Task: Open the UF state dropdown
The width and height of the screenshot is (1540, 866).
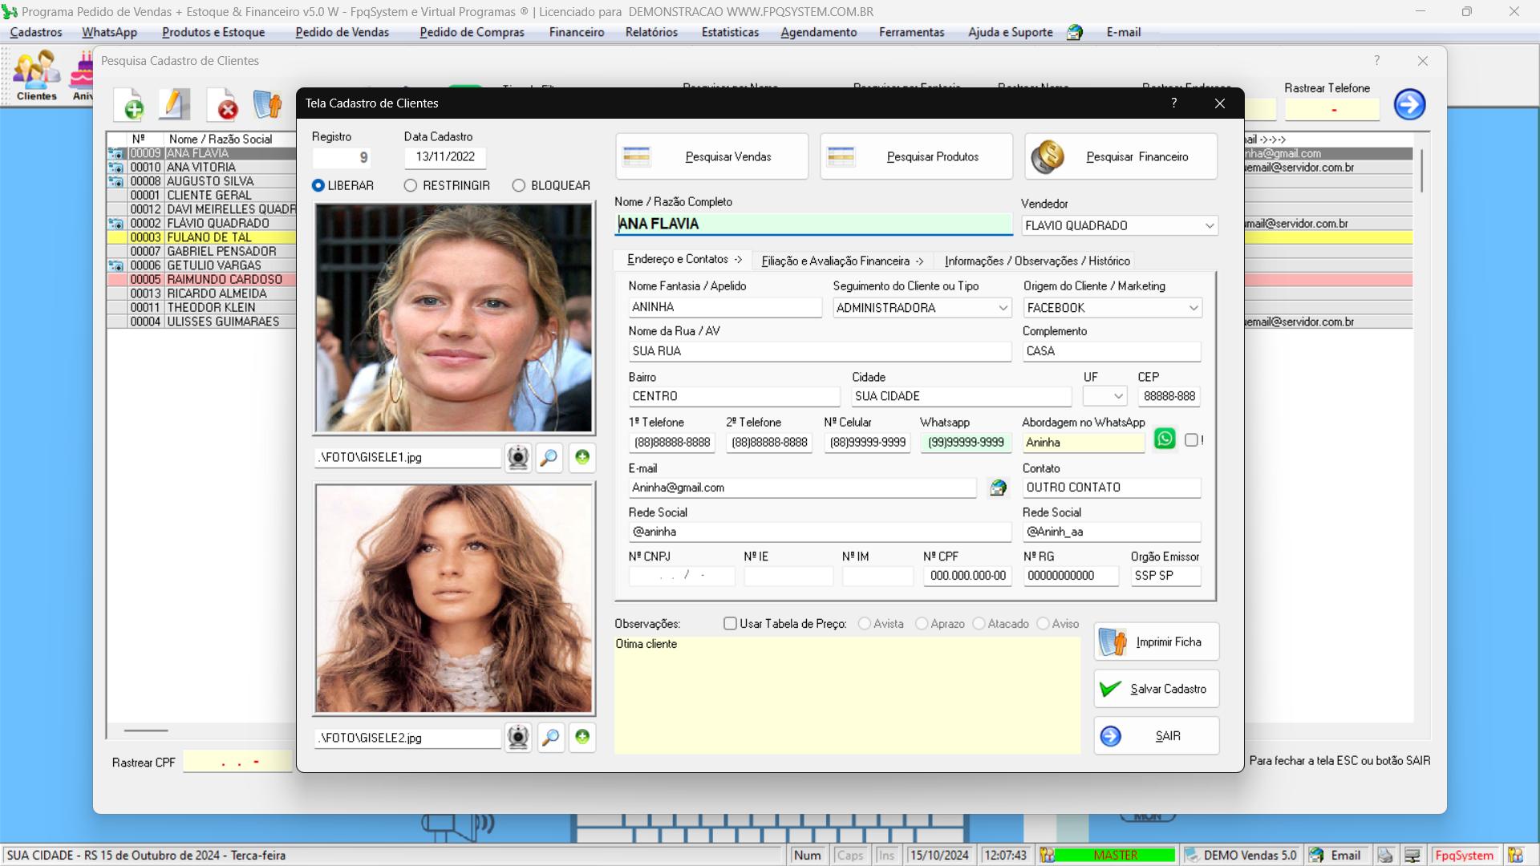Action: (x=1119, y=396)
